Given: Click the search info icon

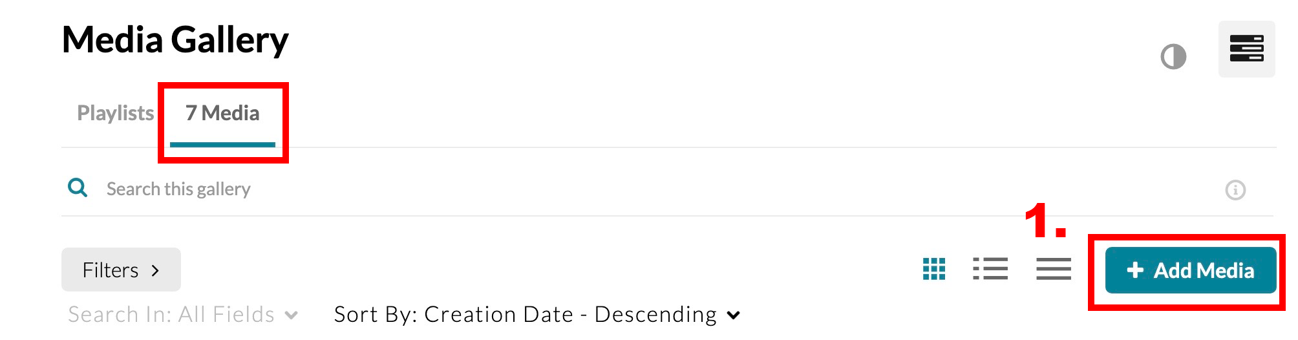Looking at the screenshot, I should [x=1235, y=190].
